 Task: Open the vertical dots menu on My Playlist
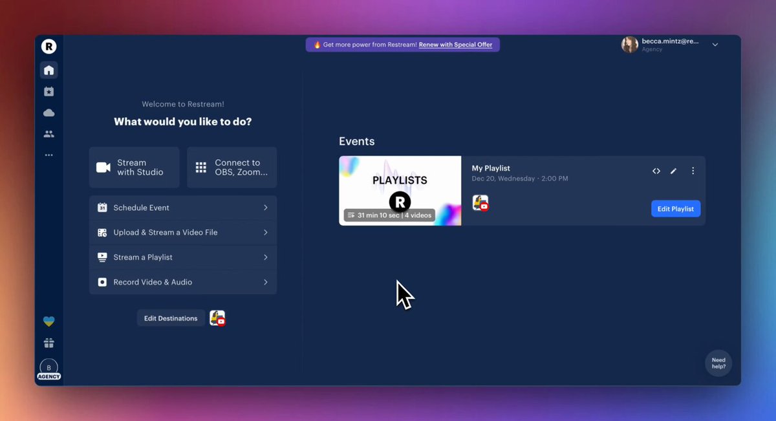[693, 171]
